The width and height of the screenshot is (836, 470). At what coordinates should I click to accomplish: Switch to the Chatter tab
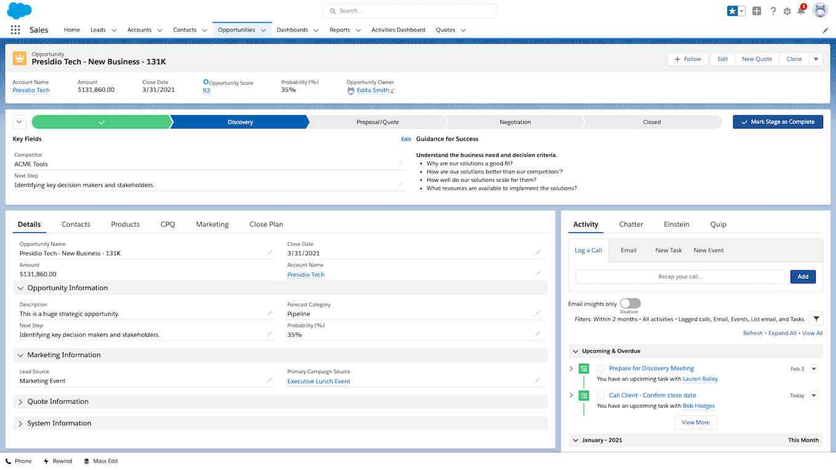coord(631,224)
